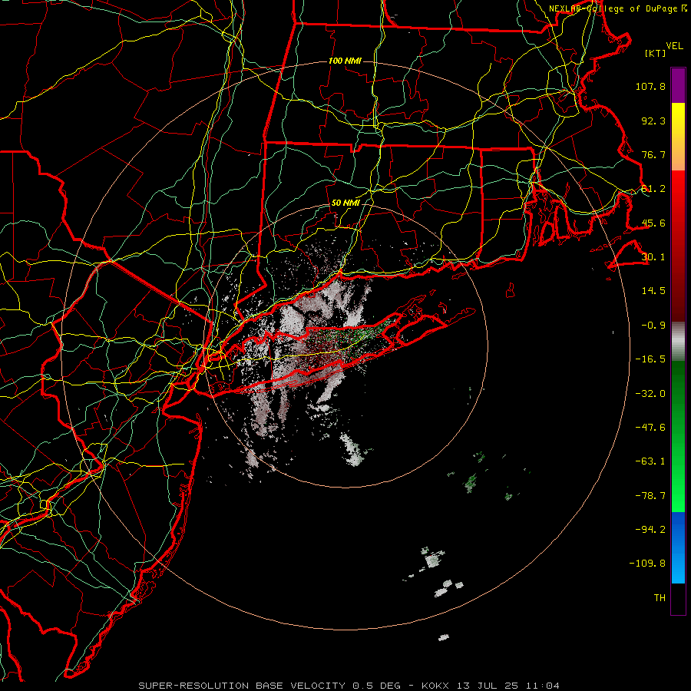This screenshot has height=691, width=691.
Task: Select the 107.8 value on velocity scale
Action: tap(650, 86)
